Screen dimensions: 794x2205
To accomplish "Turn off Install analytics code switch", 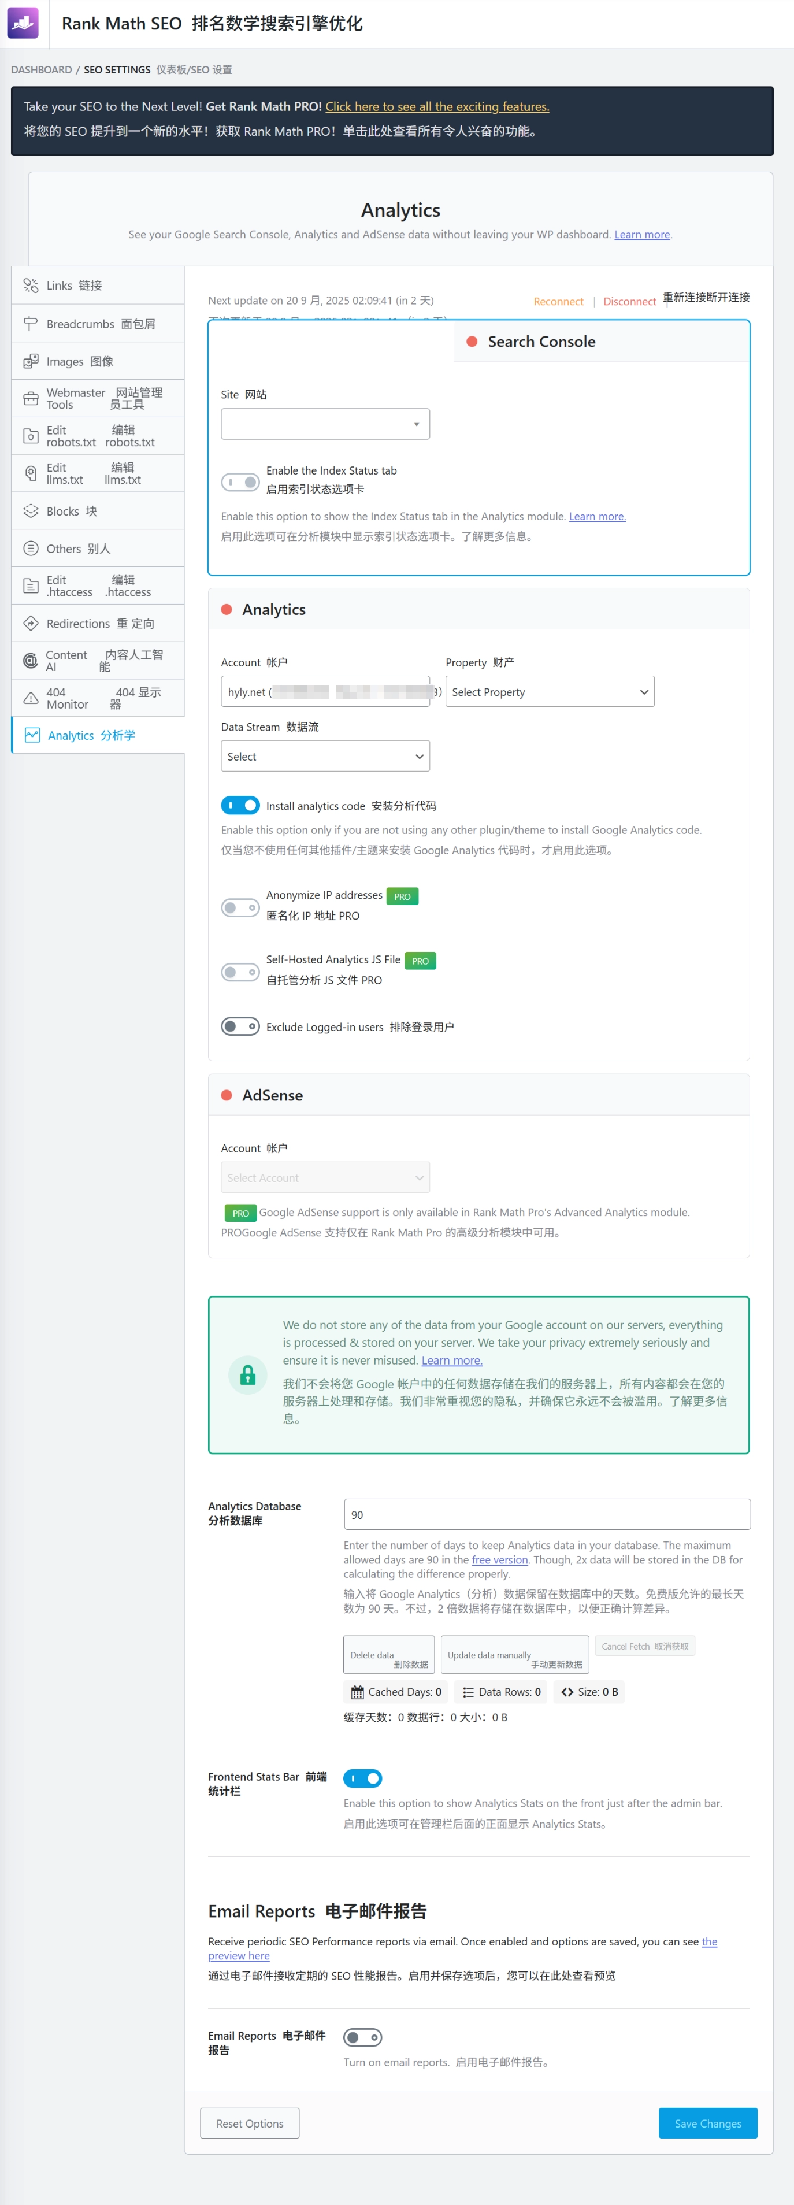I will click(x=240, y=806).
